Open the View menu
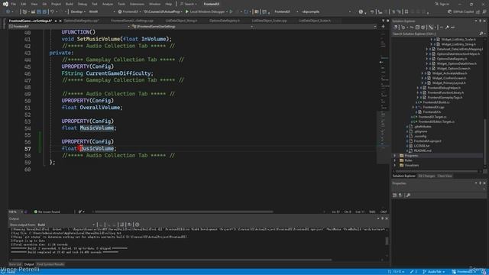This screenshot has width=489, height=275. click(x=34, y=4)
